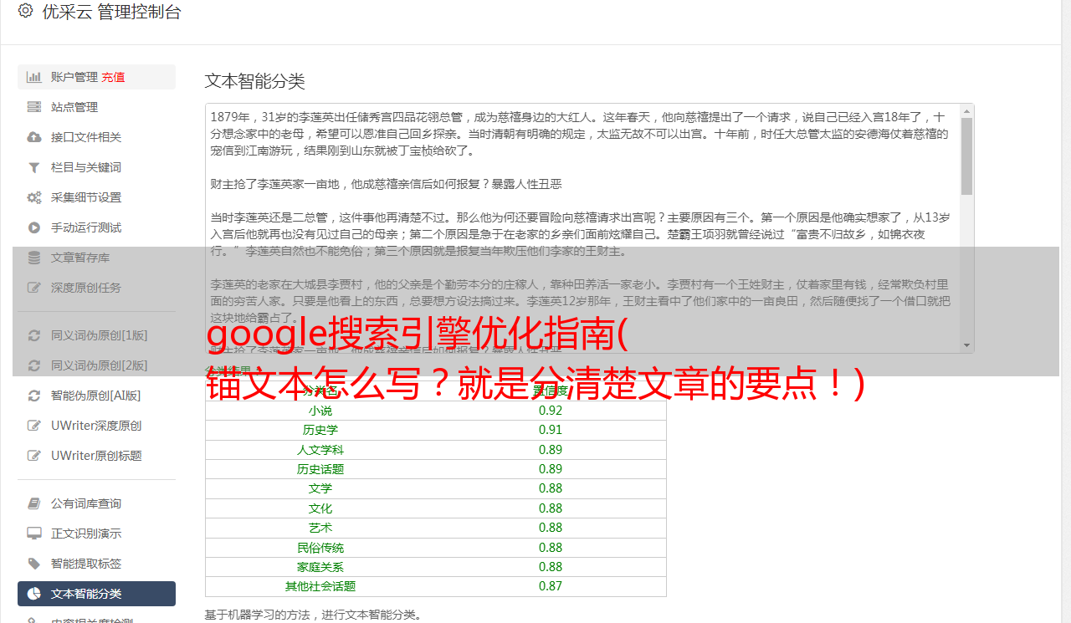The height and width of the screenshot is (623, 1071).
Task: Select 栏目与关键词 label in sidebar
Action: pos(86,167)
